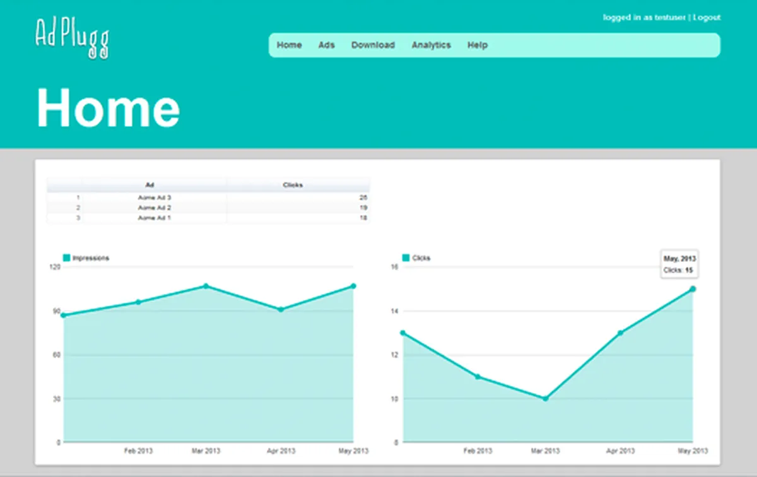Click the 16 y-axis label on Clicks chart
The width and height of the screenshot is (757, 477).
(395, 268)
